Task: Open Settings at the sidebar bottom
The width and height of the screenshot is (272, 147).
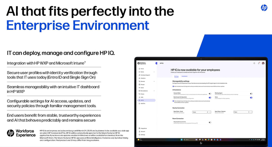Action: [x=142, y=134]
